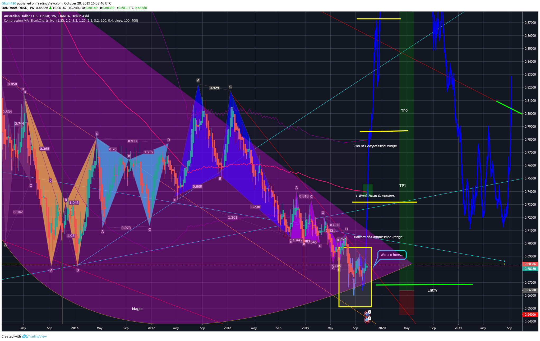Click the 0.818 ratio label
The height and width of the screenshot is (341, 540).
pyautogui.click(x=304, y=196)
